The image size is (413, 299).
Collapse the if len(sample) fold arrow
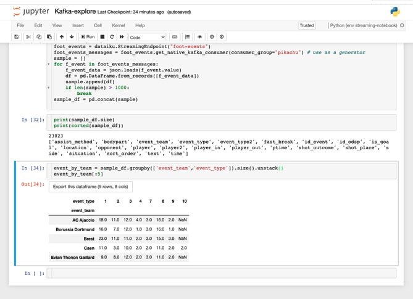pyautogui.click(x=49, y=88)
